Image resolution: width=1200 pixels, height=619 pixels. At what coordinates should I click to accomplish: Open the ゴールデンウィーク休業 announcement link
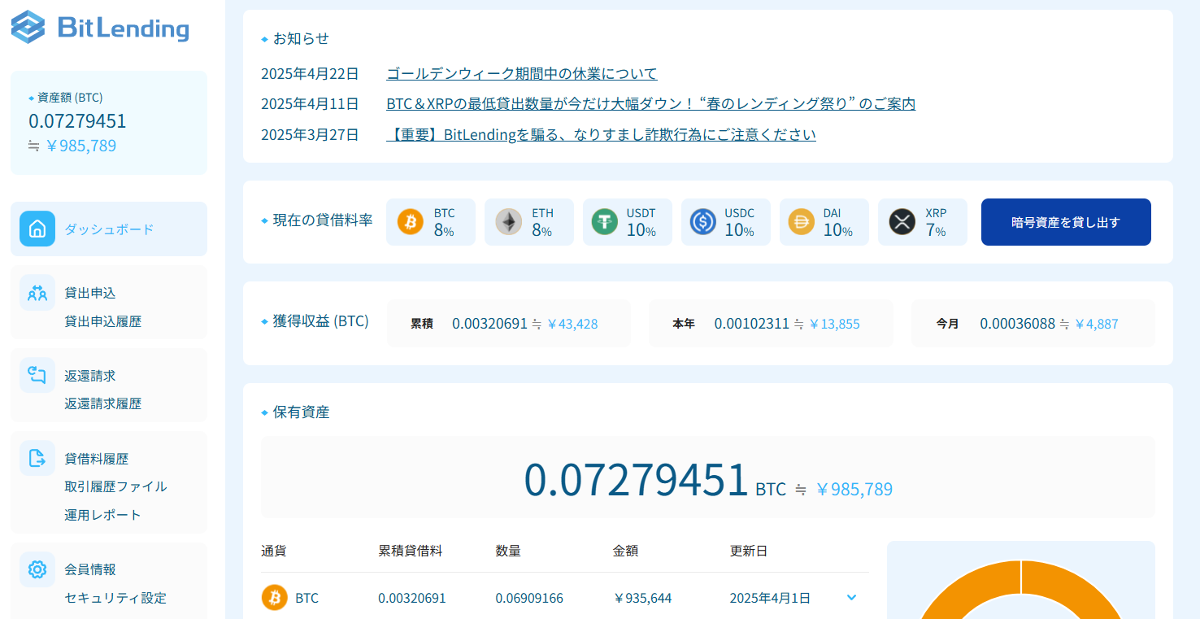(x=521, y=72)
